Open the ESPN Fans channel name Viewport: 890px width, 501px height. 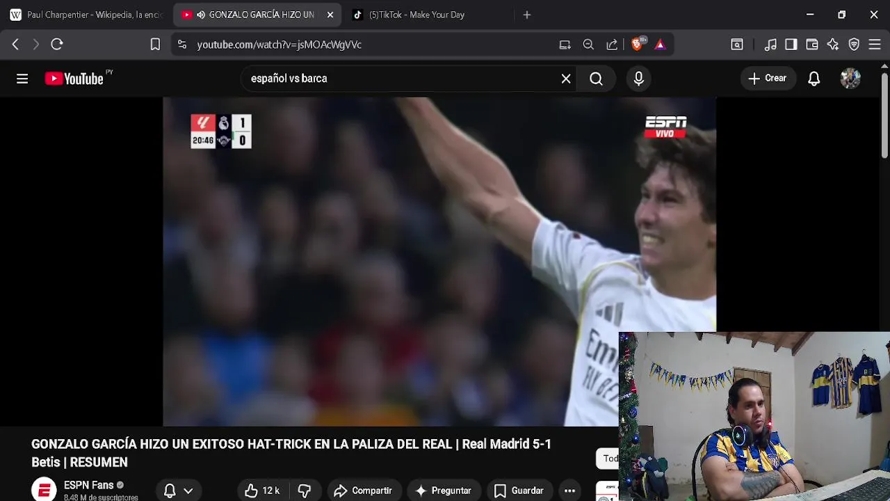[88, 485]
